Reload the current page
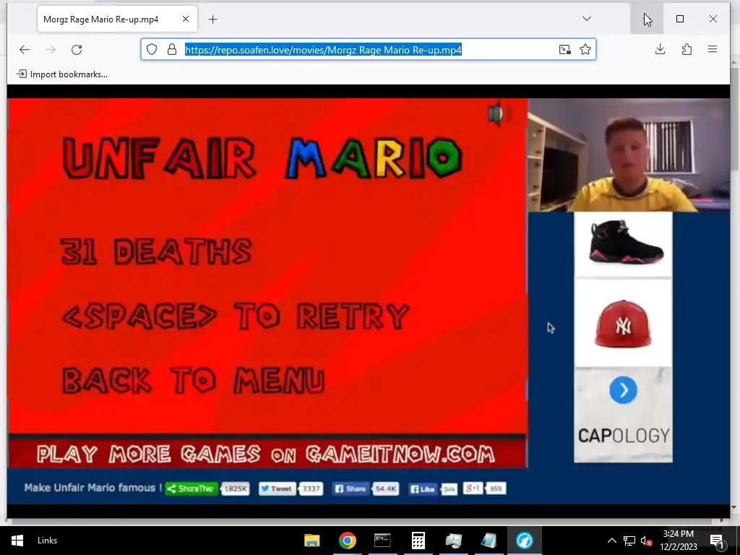740x555 pixels. pos(77,50)
